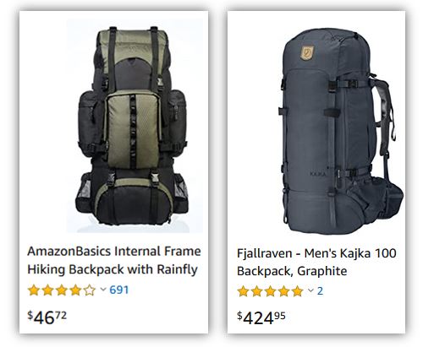Click the Fjallraven fox logo on backpack
This screenshot has width=423, height=347.
pyautogui.click(x=307, y=53)
